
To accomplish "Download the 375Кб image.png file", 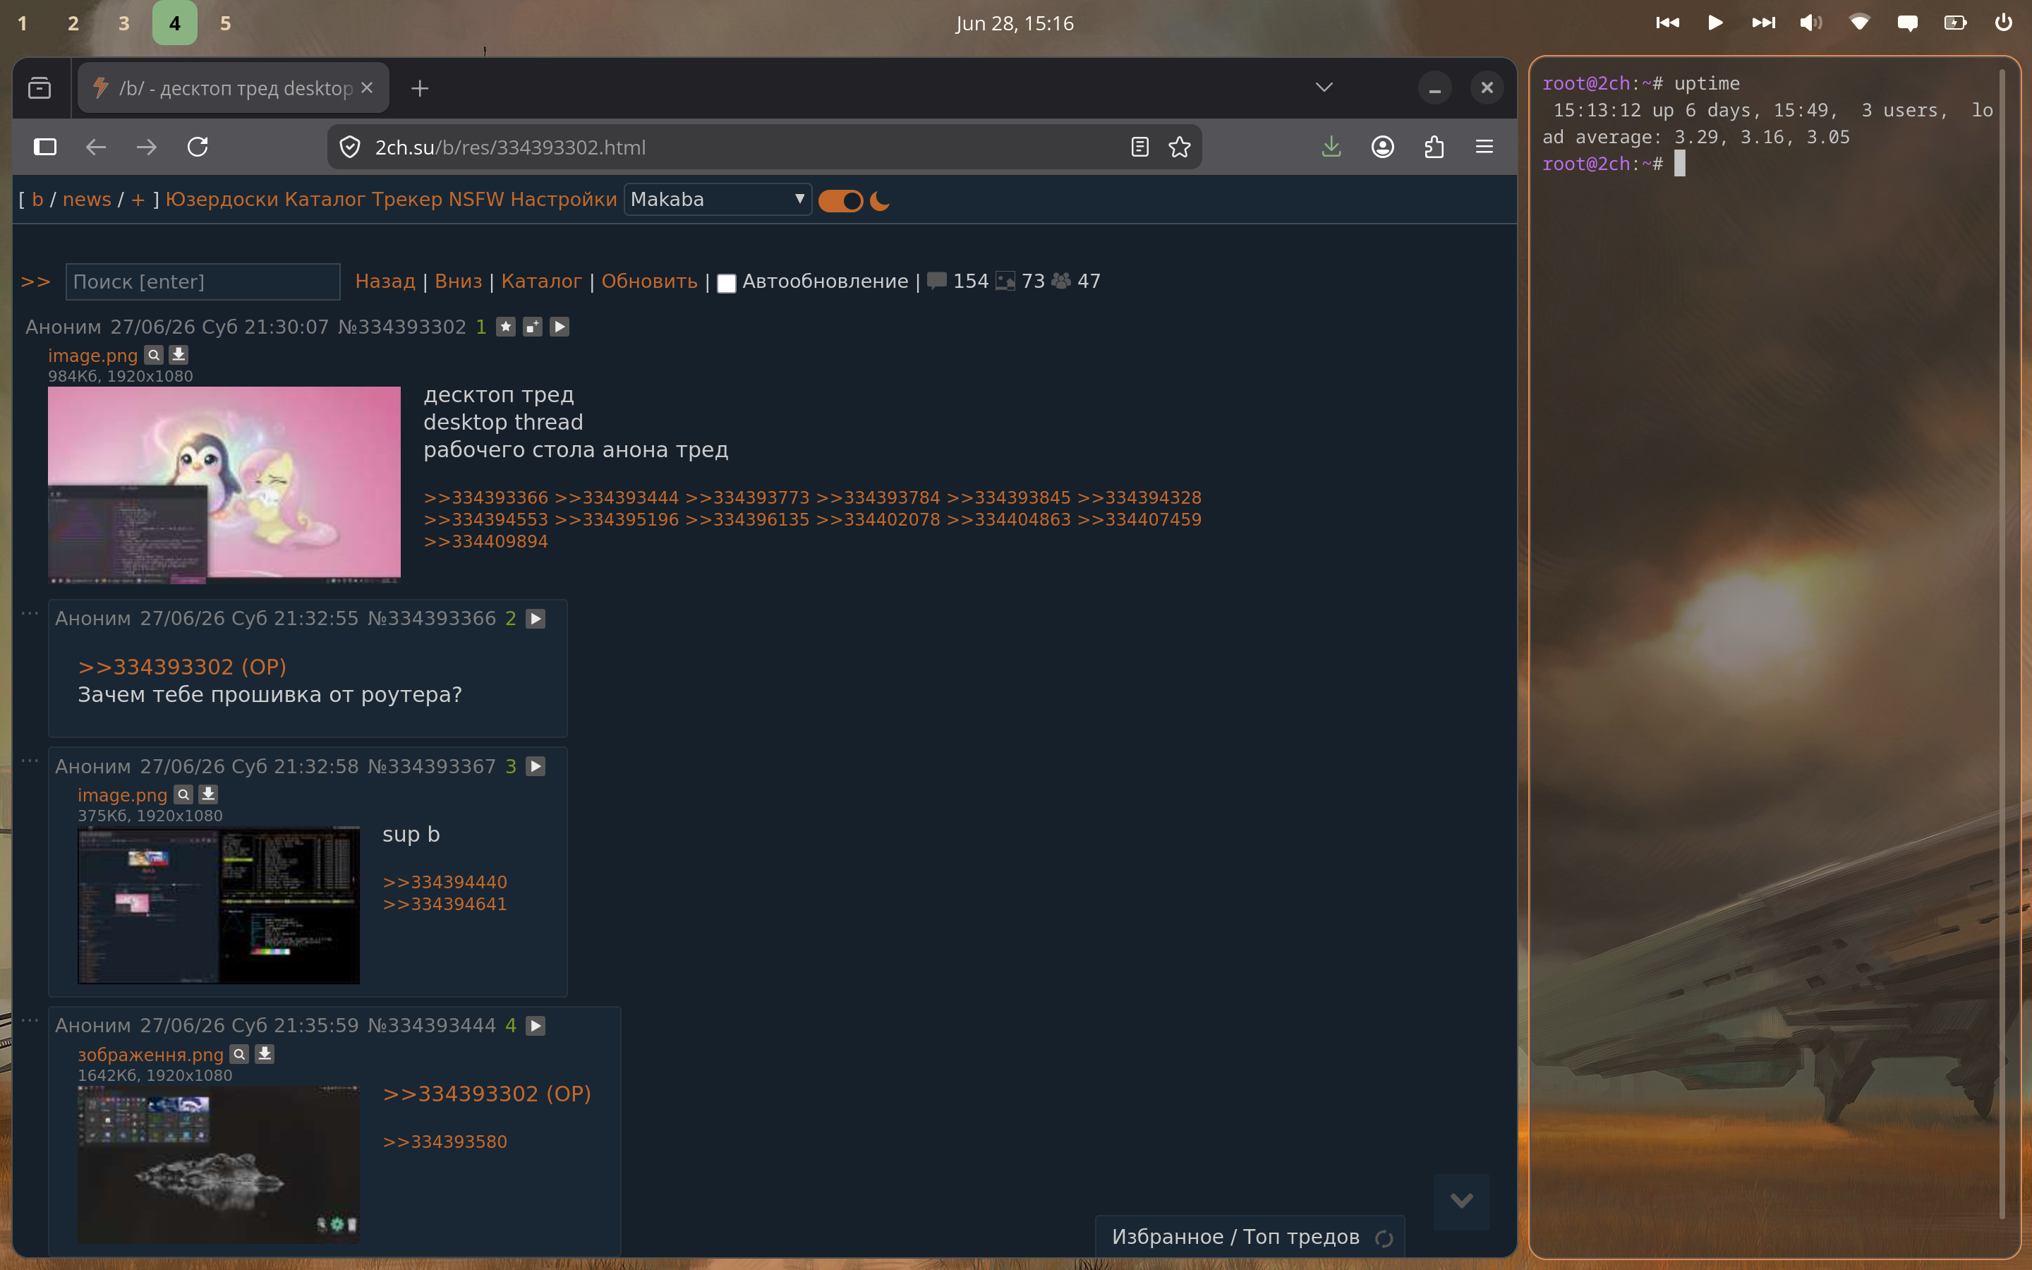I will [x=208, y=794].
